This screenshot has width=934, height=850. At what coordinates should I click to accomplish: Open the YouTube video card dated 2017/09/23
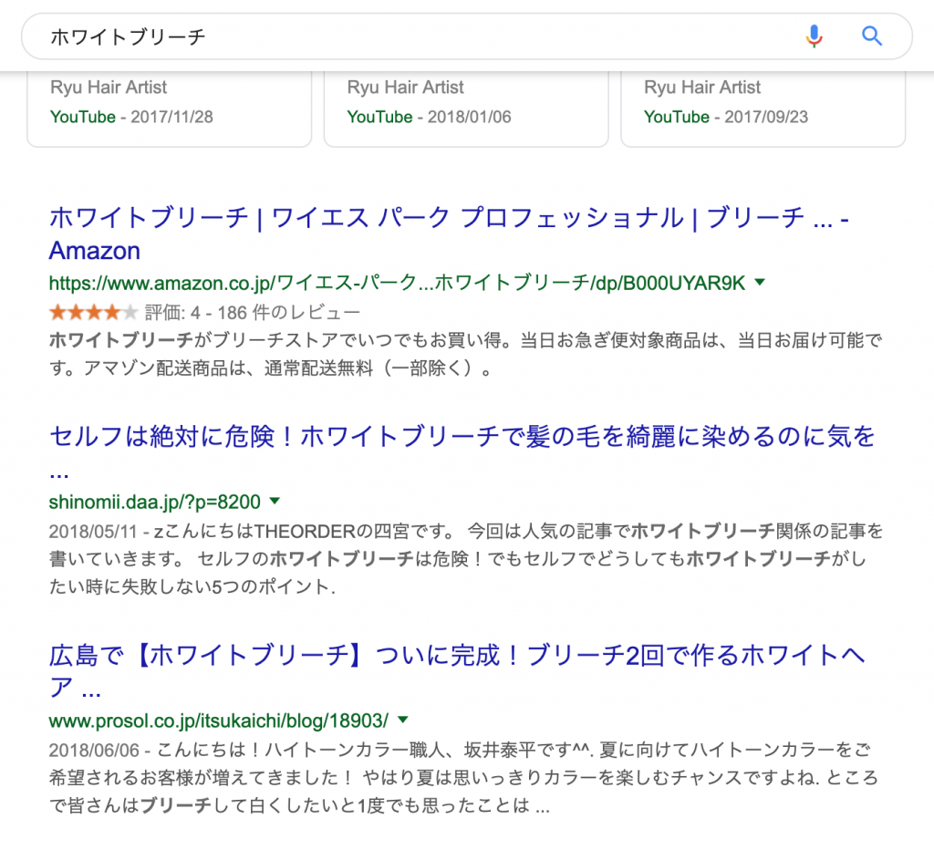tap(763, 109)
